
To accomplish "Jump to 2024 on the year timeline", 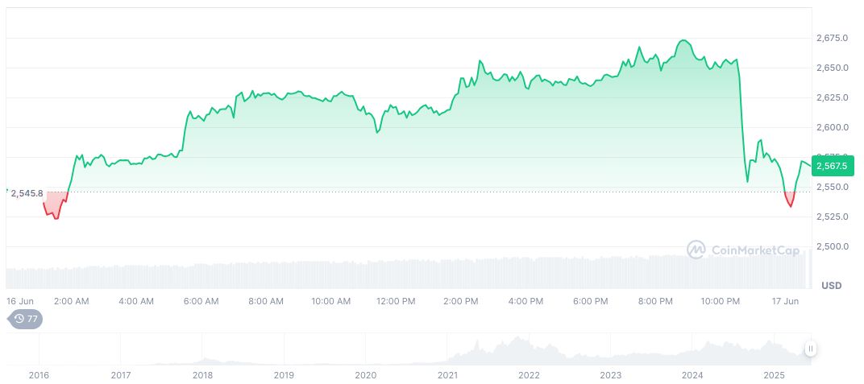I will pos(692,375).
